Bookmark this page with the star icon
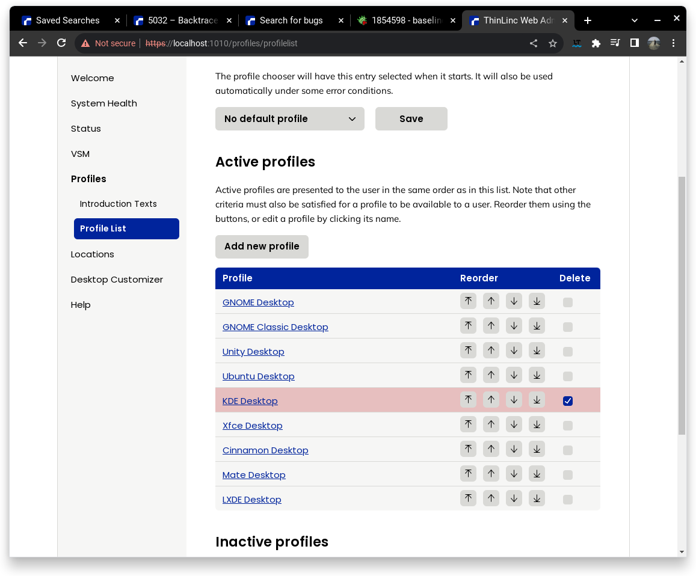This screenshot has width=696, height=576. click(553, 43)
